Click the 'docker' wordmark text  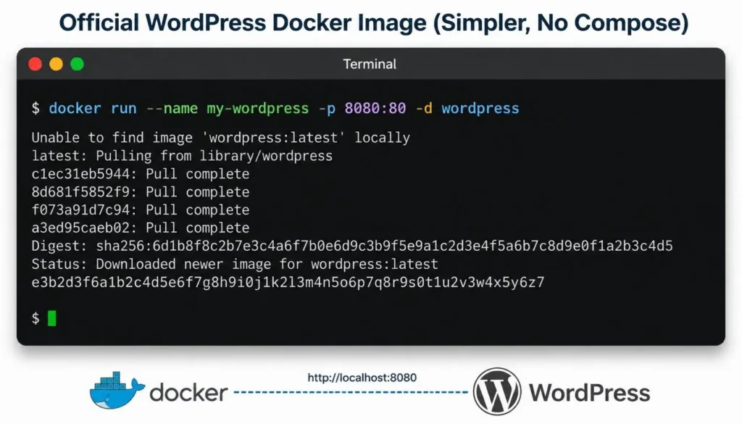coord(189,393)
